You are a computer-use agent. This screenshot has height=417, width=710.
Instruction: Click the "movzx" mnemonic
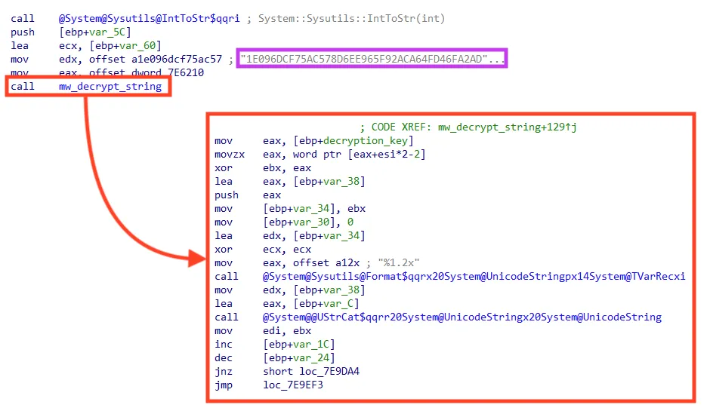coord(230,155)
